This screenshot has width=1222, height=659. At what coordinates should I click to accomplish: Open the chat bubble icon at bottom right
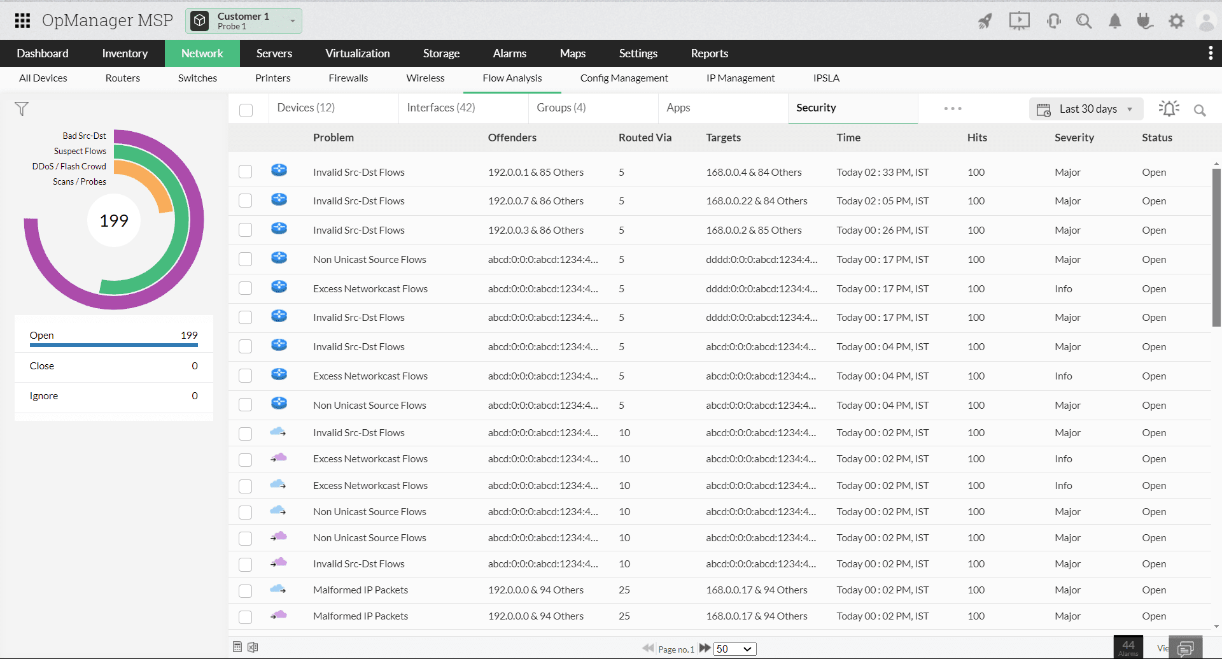pyautogui.click(x=1185, y=648)
